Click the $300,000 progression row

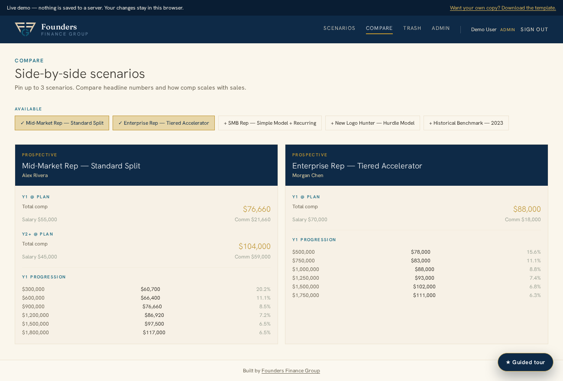coord(146,289)
